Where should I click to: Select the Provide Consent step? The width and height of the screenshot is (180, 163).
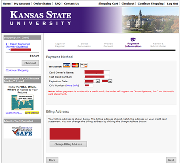point(108,45)
